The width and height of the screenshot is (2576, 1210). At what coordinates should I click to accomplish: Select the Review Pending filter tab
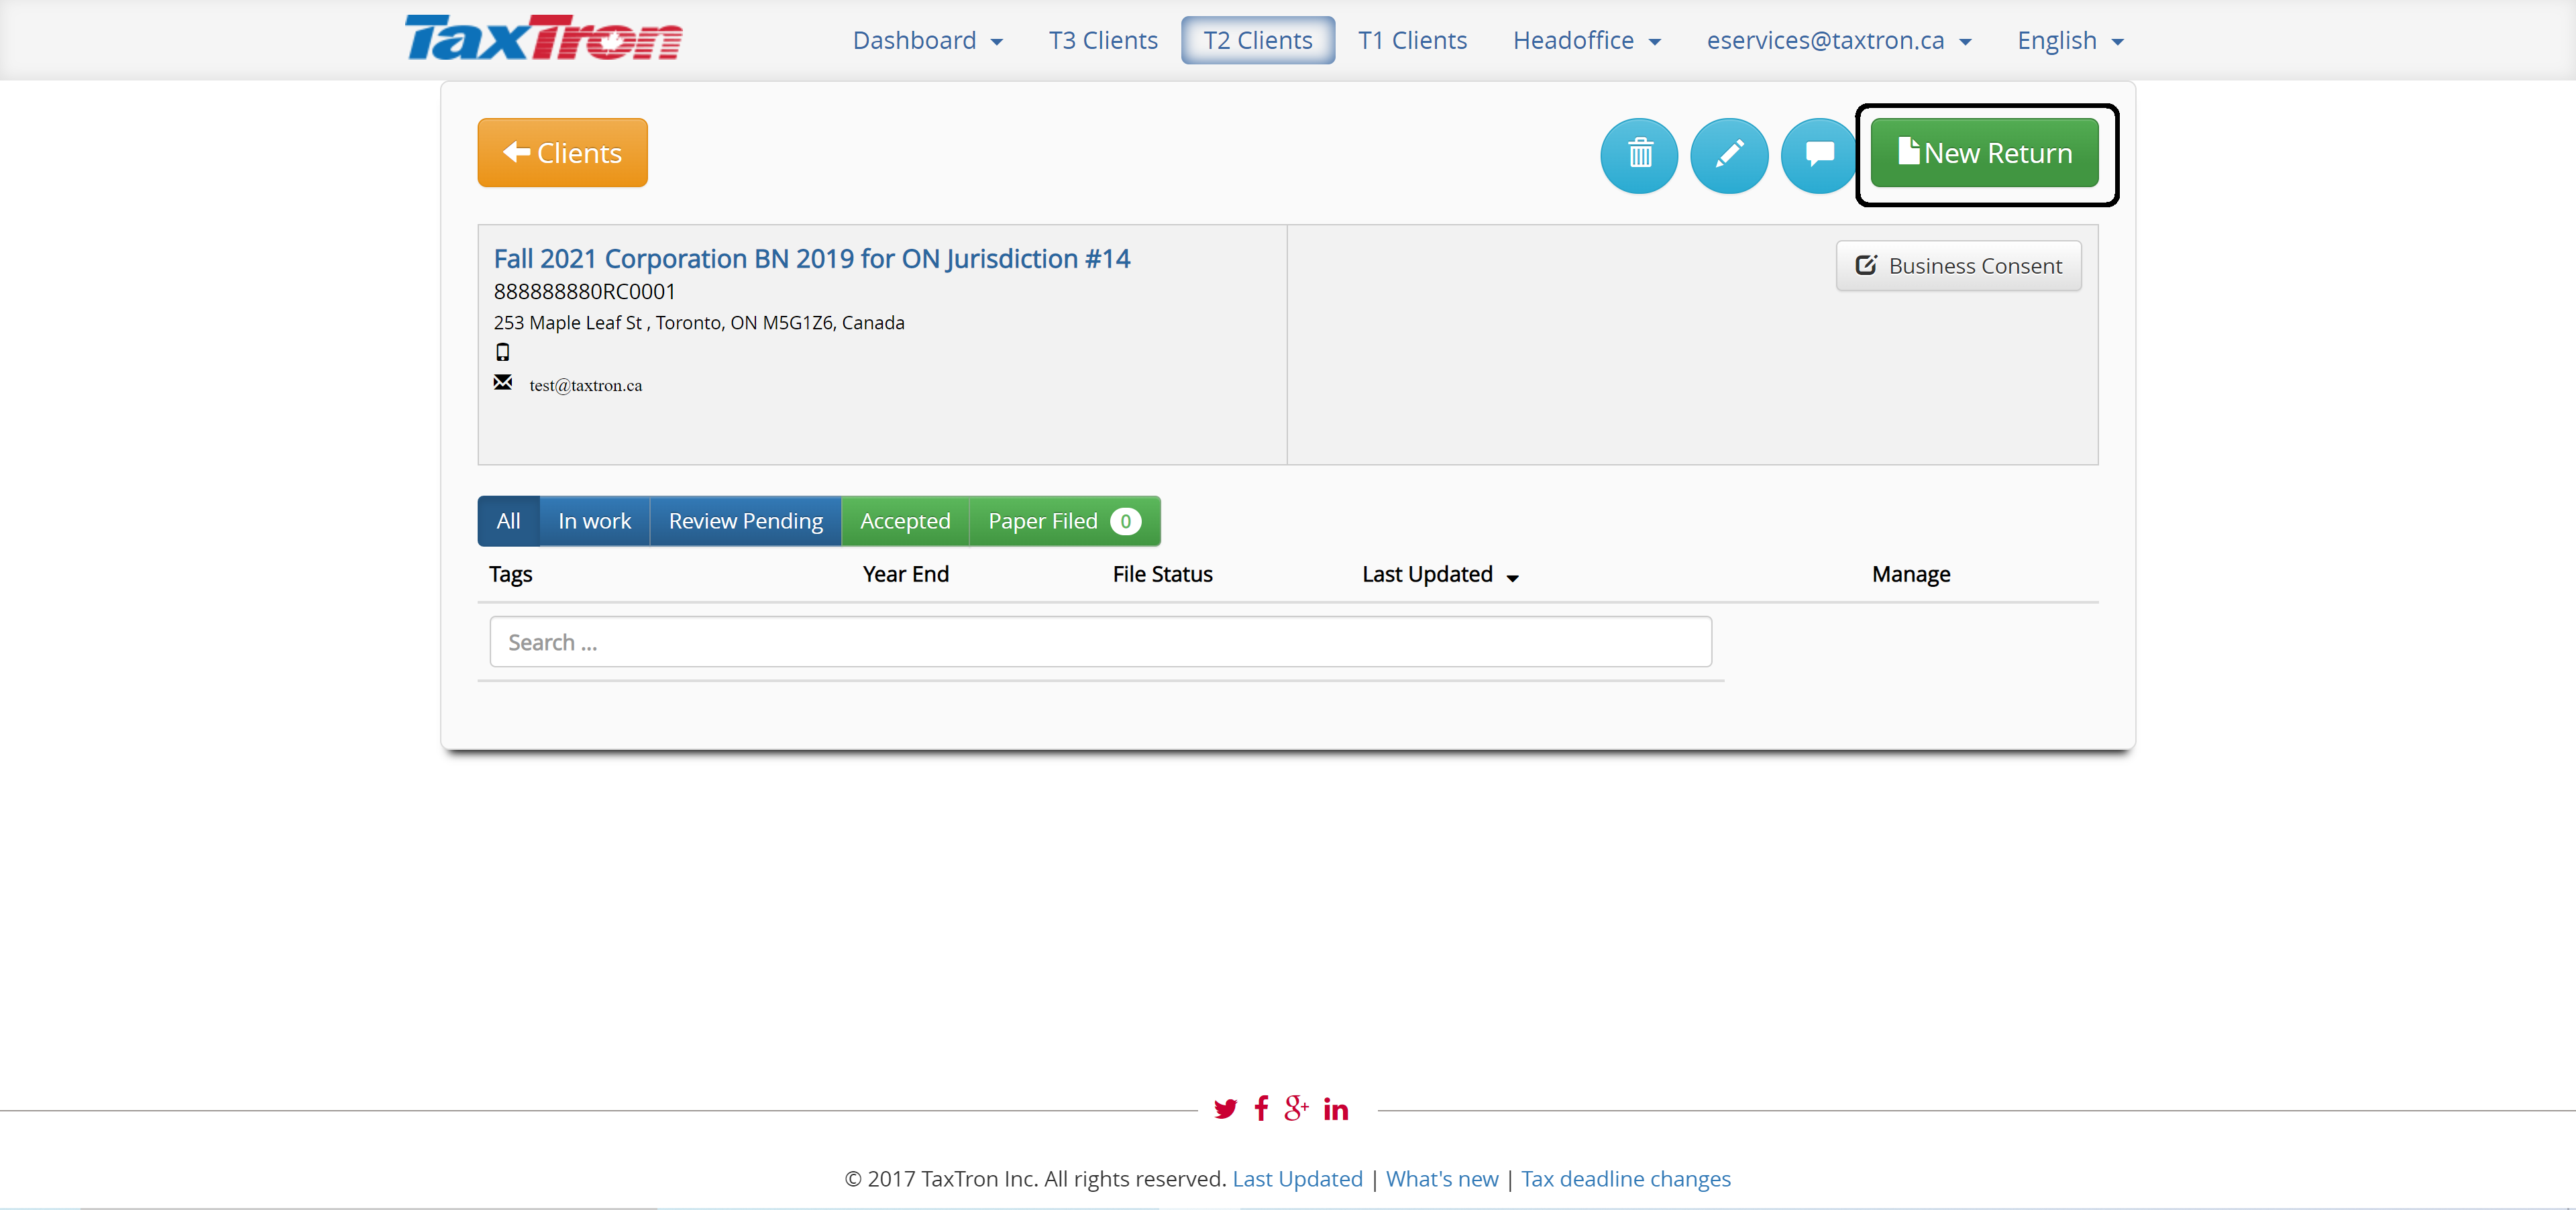[745, 521]
